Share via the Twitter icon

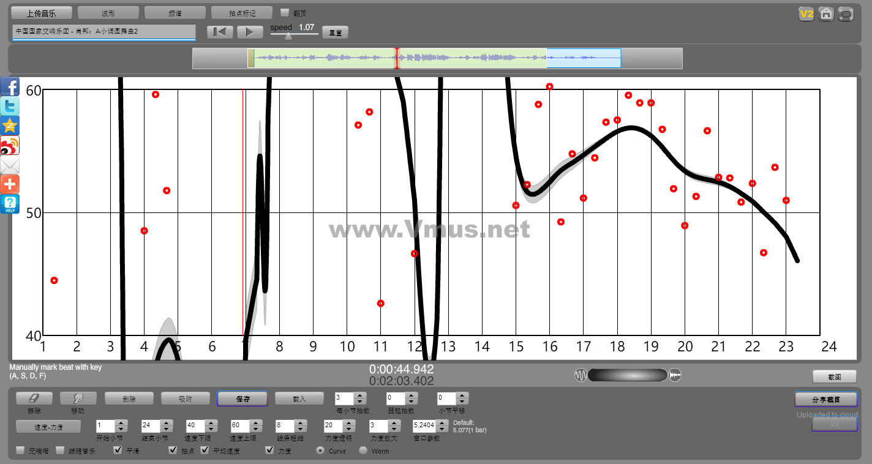[10, 106]
